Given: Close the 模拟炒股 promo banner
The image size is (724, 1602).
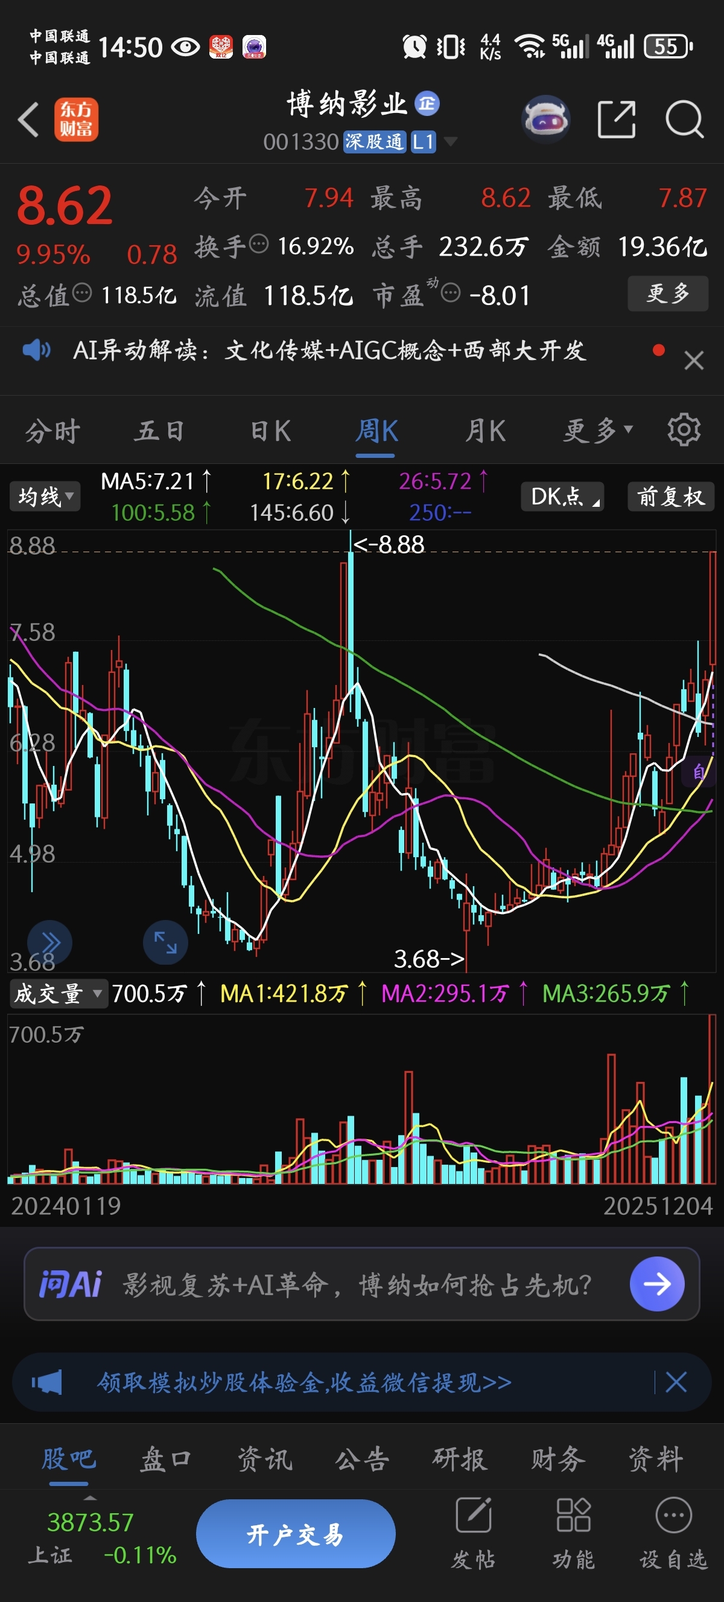Looking at the screenshot, I should (x=676, y=1382).
